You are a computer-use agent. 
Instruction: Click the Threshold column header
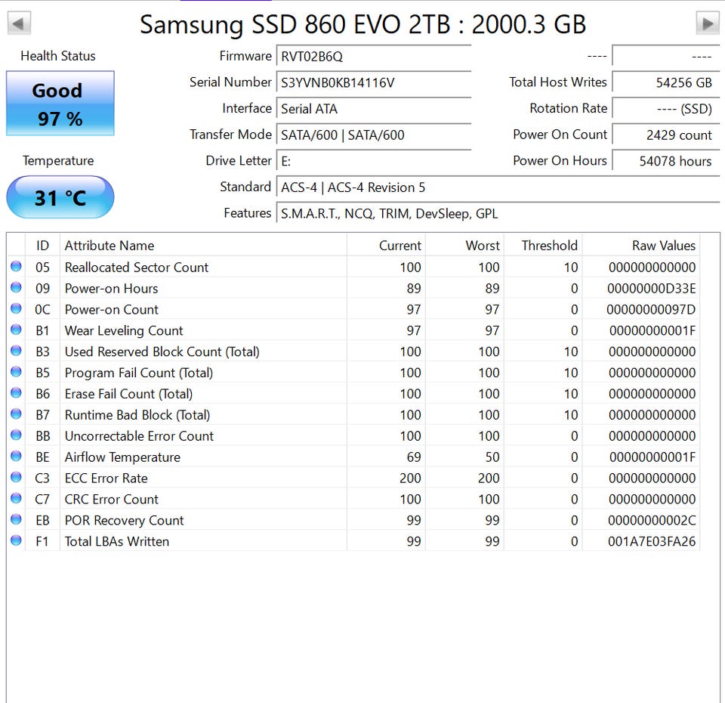click(x=543, y=245)
